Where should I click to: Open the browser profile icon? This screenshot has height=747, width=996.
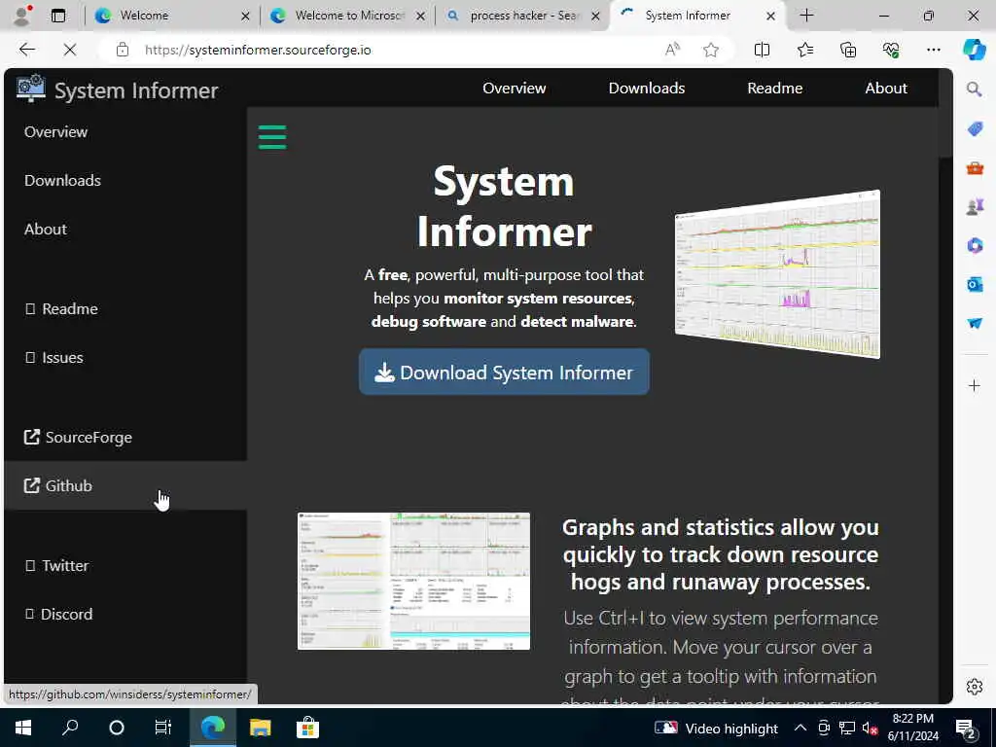21,16
